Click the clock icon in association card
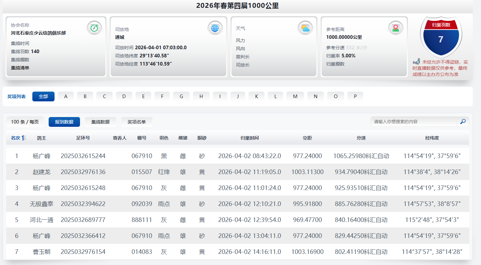 click(x=94, y=28)
